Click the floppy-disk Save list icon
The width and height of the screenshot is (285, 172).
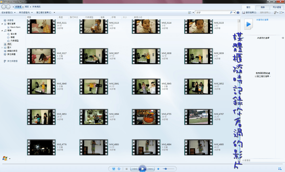[244, 12]
